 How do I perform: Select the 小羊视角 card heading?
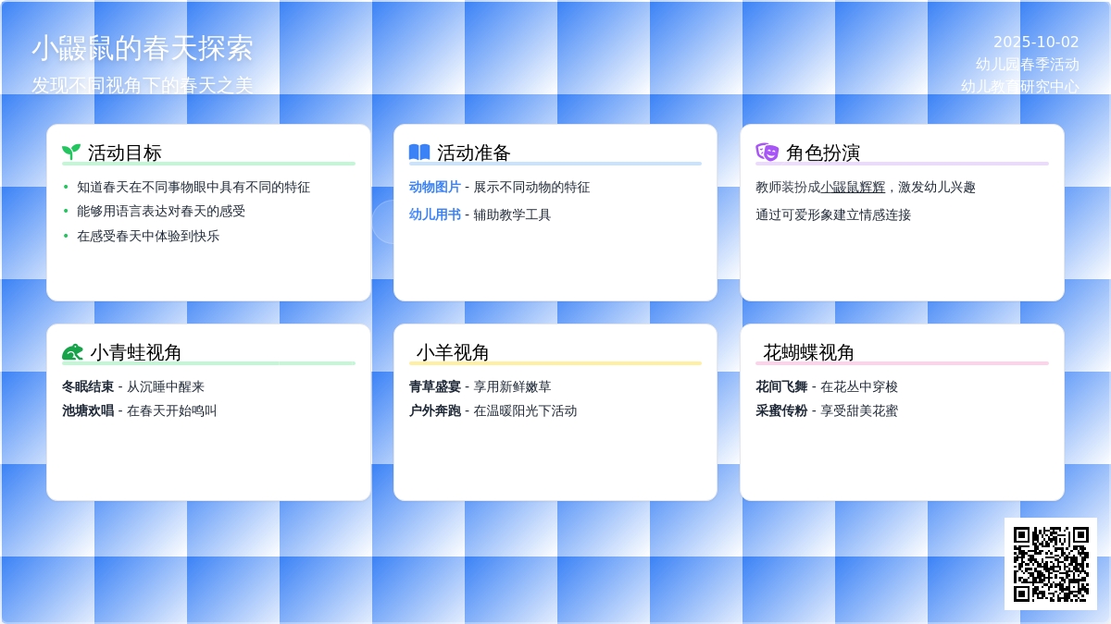click(x=452, y=352)
